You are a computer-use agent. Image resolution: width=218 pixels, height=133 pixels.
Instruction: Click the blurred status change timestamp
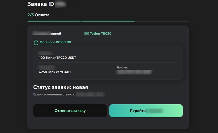(x=90, y=94)
